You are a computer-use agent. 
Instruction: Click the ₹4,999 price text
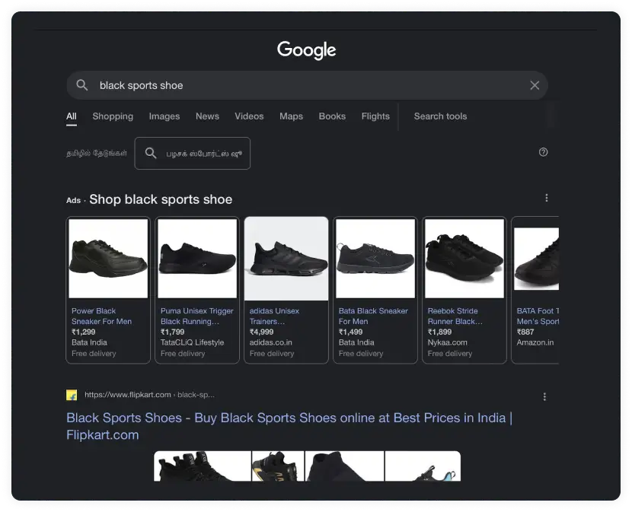tap(262, 332)
